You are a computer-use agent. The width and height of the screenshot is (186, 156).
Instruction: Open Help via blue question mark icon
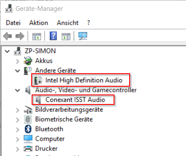click(x=53, y=36)
